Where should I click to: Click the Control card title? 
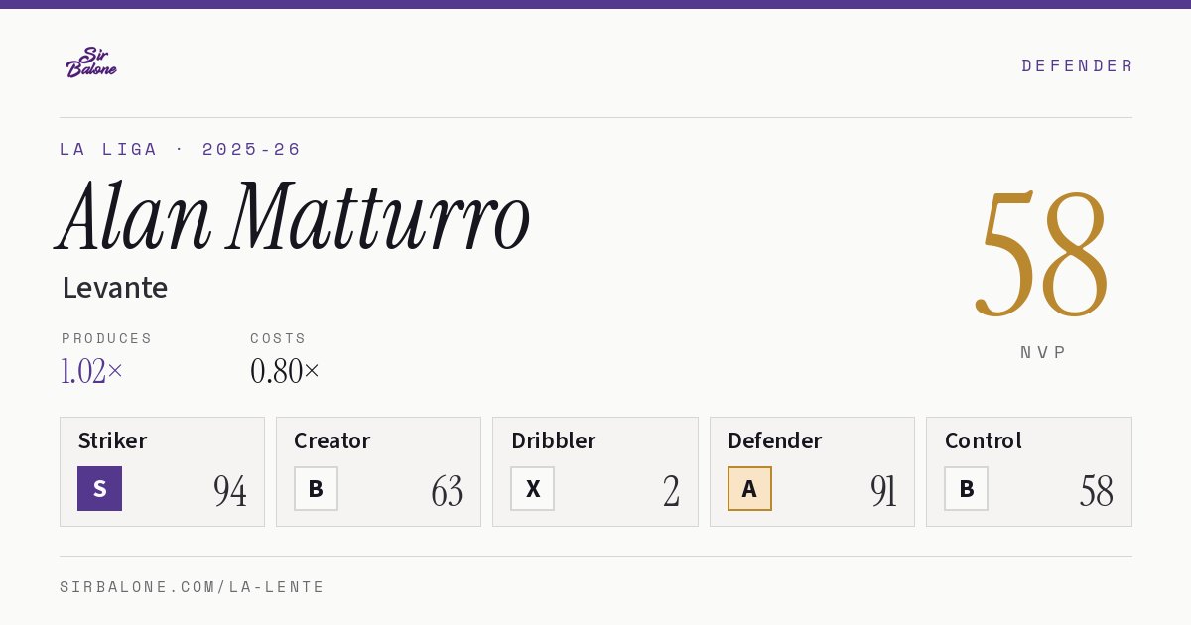point(983,440)
